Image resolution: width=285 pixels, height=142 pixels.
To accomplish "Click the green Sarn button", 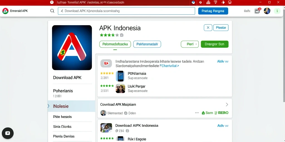I will pyautogui.click(x=207, y=113).
